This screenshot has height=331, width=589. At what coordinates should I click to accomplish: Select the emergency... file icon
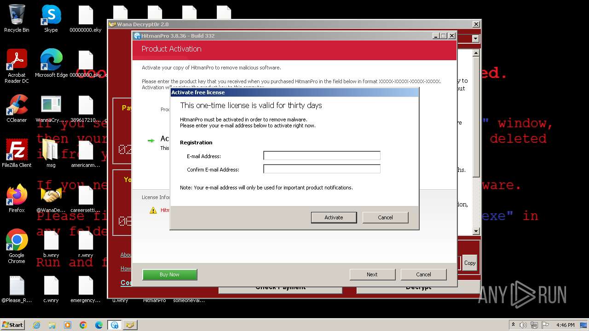86,289
